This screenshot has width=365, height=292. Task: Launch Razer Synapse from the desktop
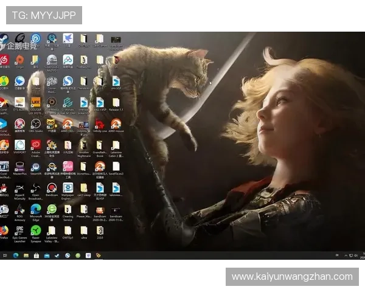click(35, 231)
